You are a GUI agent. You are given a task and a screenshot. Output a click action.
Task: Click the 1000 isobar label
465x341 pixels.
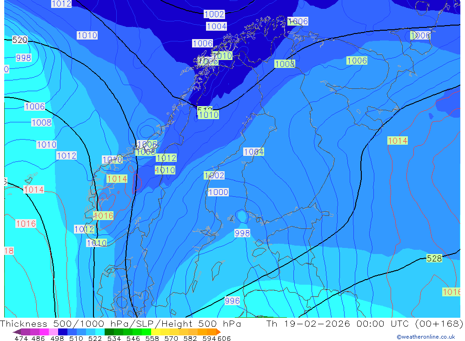218,192
